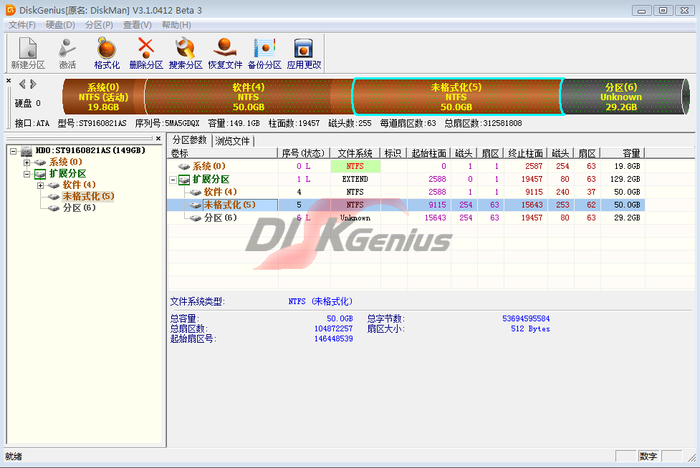Click the 恢复文件 (recover files) icon
This screenshot has height=468, width=700.
(225, 53)
